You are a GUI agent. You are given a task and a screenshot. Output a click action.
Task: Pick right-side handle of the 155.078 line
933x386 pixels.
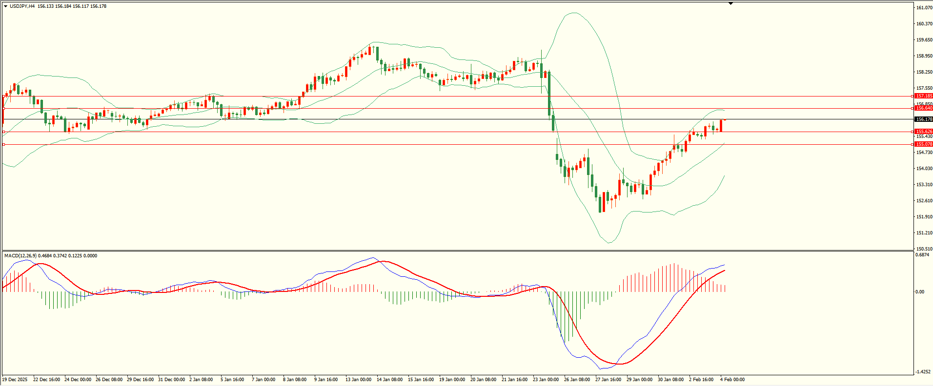coord(913,144)
